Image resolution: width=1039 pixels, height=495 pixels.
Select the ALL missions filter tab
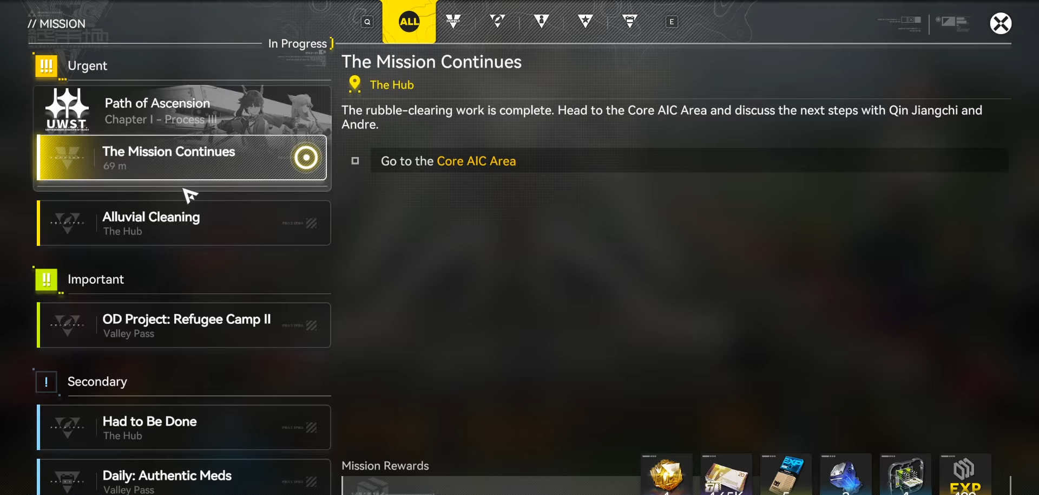(409, 22)
